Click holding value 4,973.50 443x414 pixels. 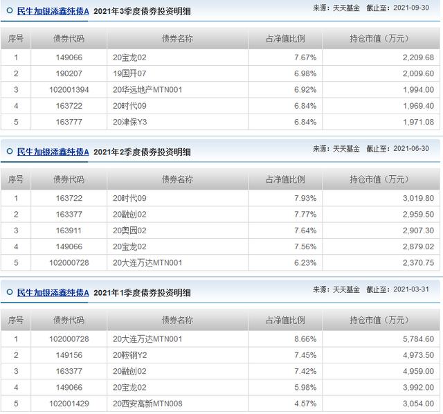(x=418, y=355)
